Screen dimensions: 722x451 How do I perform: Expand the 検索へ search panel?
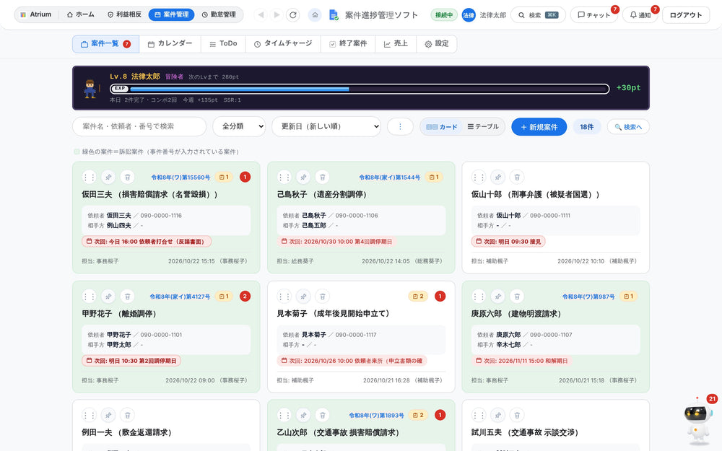(628, 126)
